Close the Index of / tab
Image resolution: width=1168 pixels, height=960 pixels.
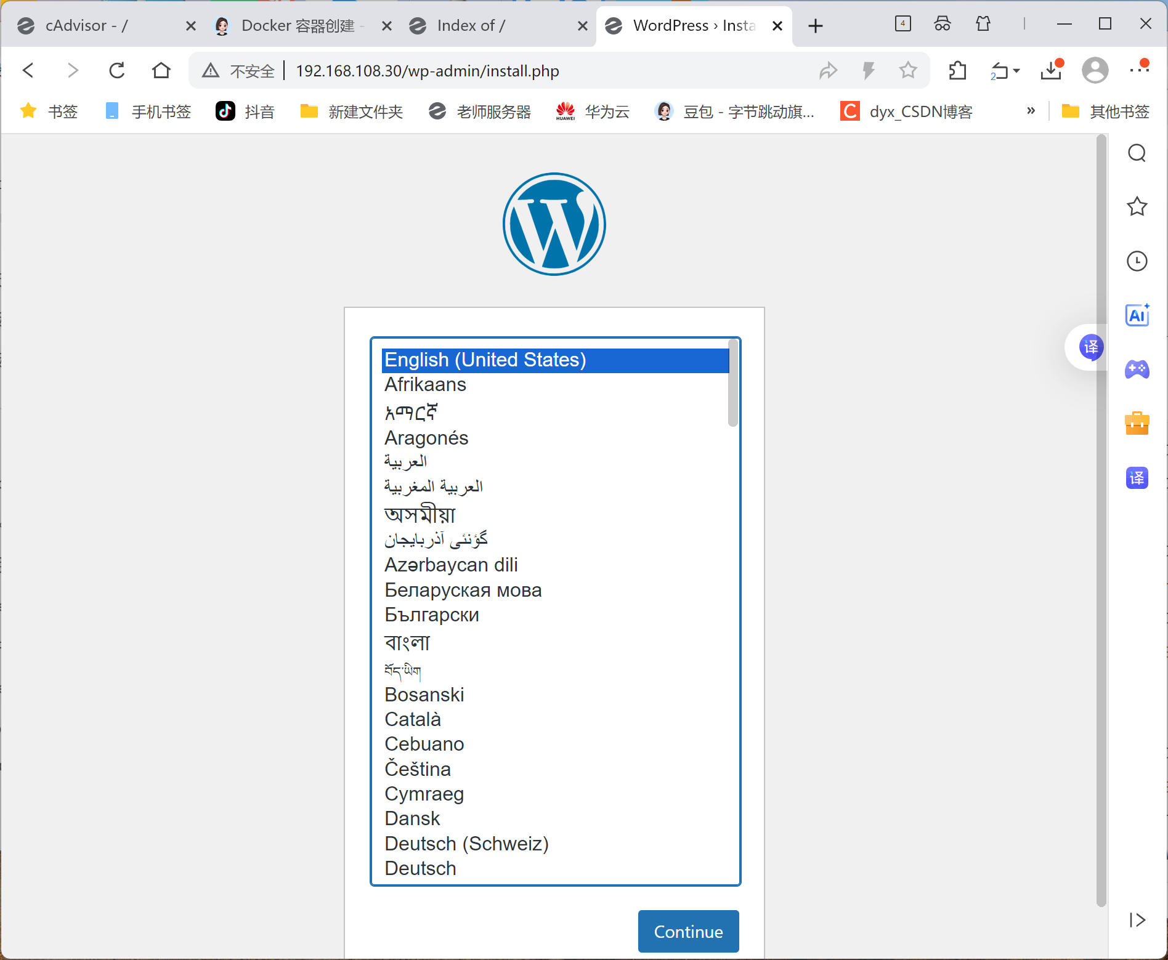[x=583, y=26]
